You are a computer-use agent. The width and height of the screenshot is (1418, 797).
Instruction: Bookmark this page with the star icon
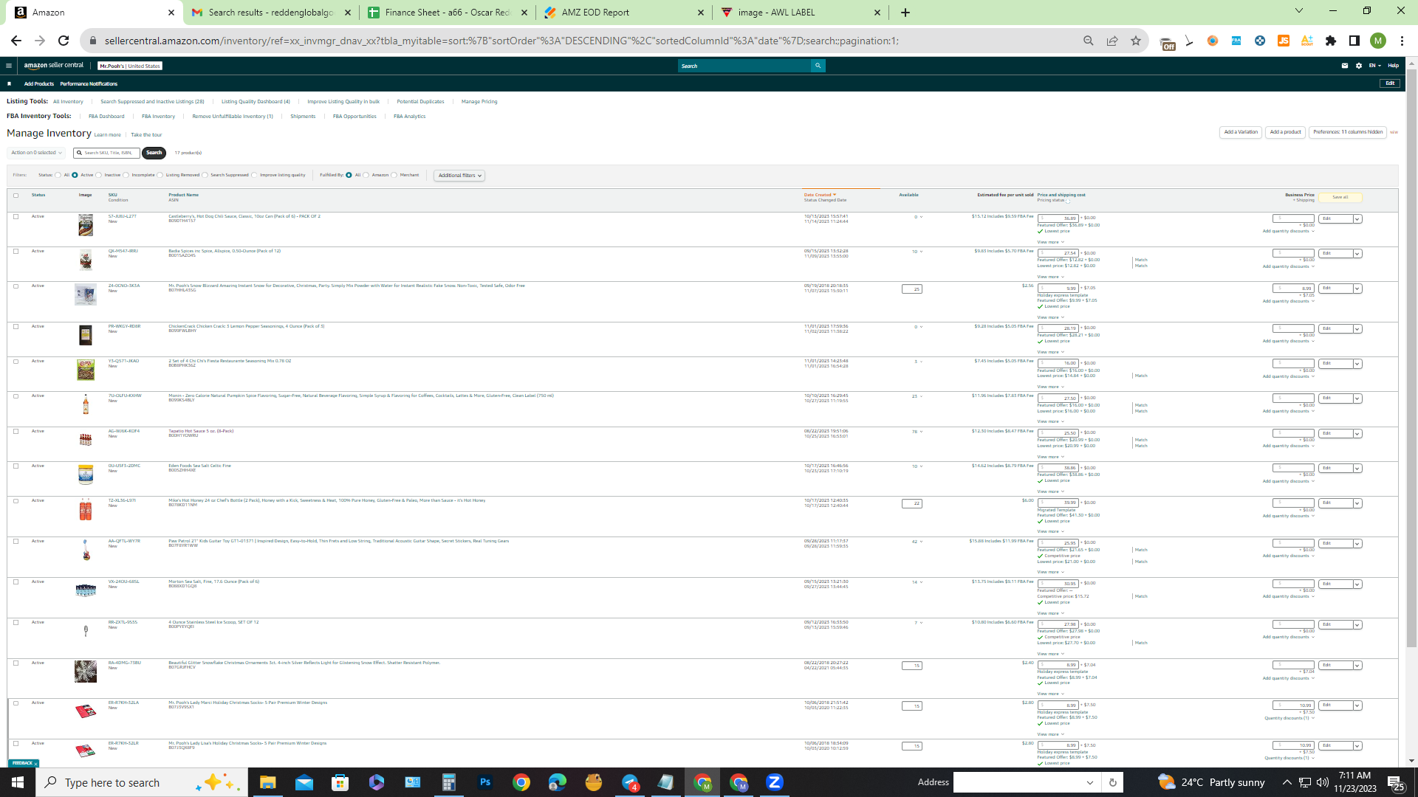coord(1136,41)
